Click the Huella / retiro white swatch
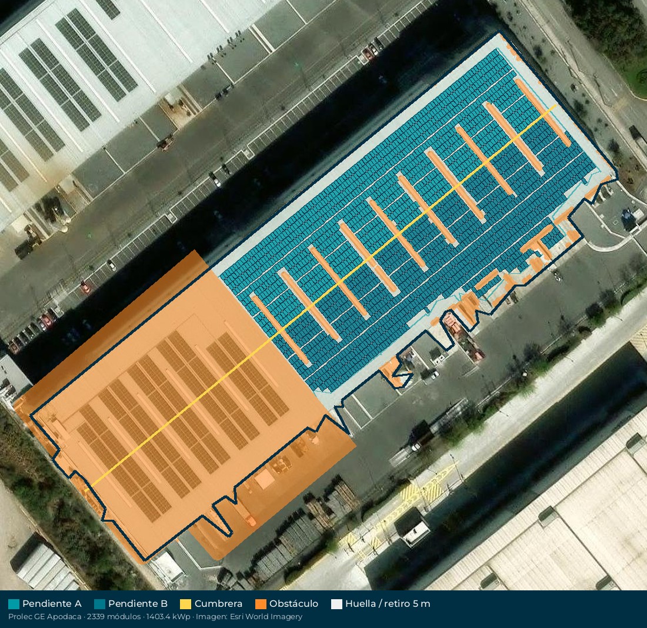The image size is (647, 628). 336,604
